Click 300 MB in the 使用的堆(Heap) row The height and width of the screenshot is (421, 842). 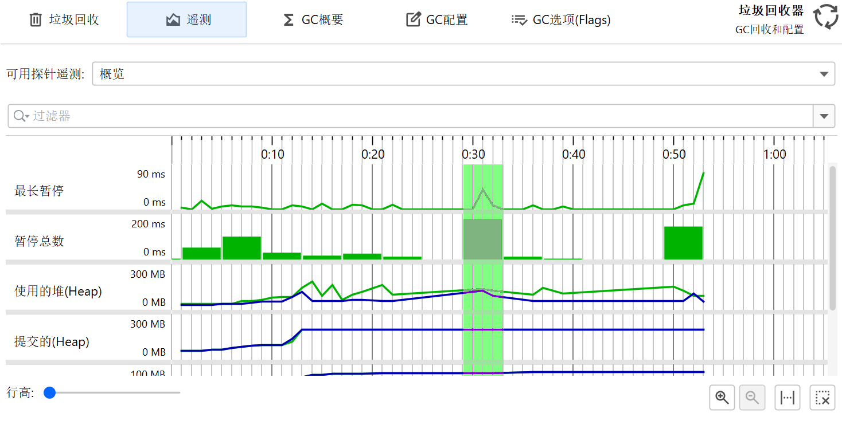[x=148, y=274]
